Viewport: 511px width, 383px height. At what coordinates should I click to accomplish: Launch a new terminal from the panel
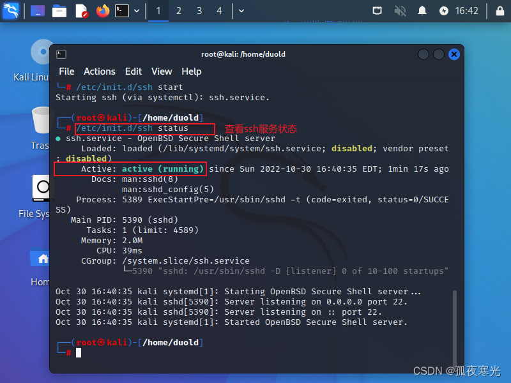(121, 10)
